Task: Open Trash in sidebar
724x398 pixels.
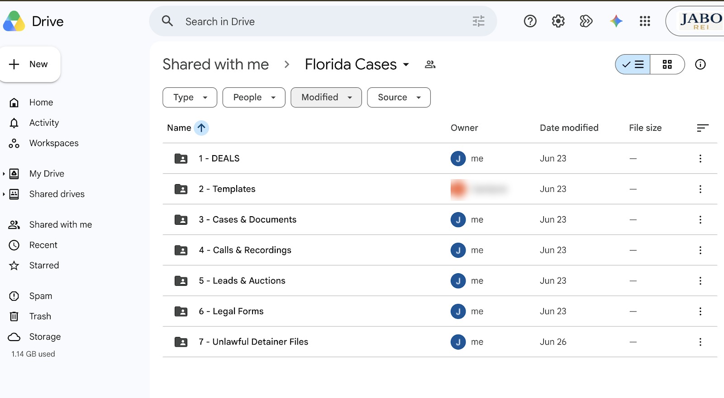Action: 40,317
